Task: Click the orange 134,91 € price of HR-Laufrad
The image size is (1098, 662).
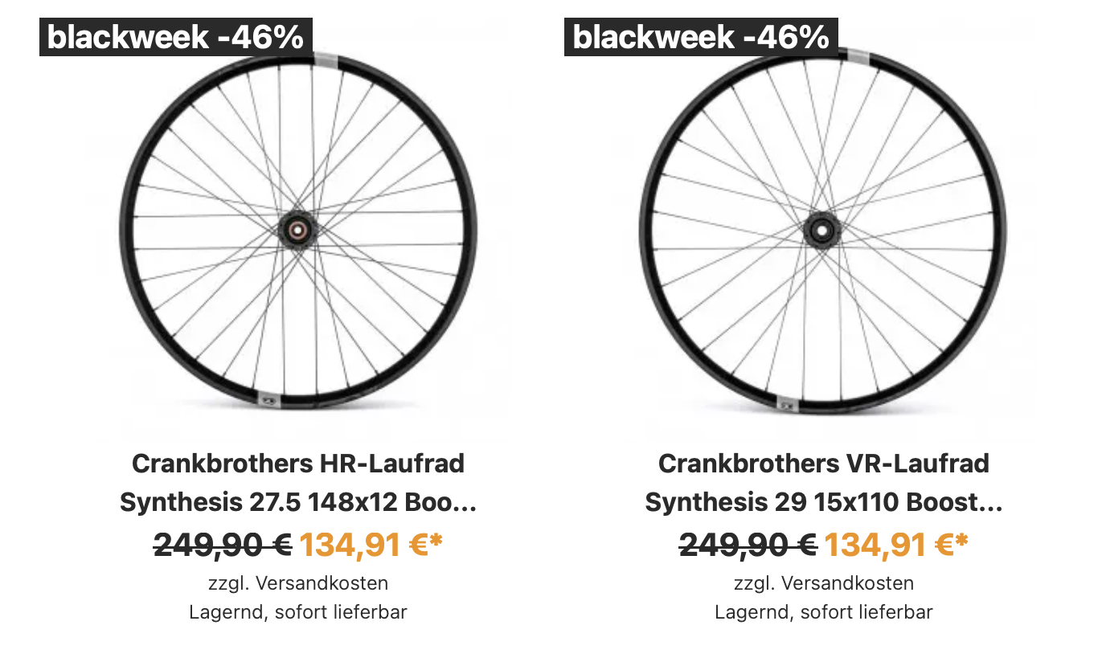Action: (371, 545)
